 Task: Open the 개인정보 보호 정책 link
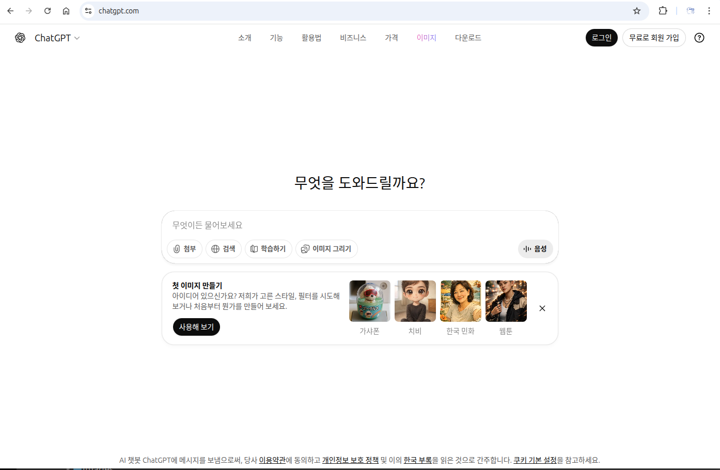pyautogui.click(x=350, y=460)
